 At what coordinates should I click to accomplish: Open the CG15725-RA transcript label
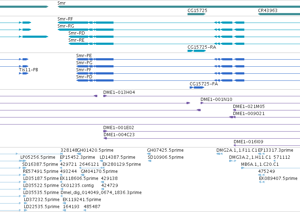202,47
